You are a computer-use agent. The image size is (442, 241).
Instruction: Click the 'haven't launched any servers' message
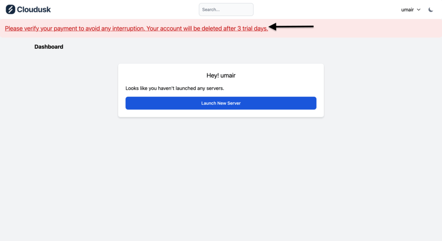(175, 89)
